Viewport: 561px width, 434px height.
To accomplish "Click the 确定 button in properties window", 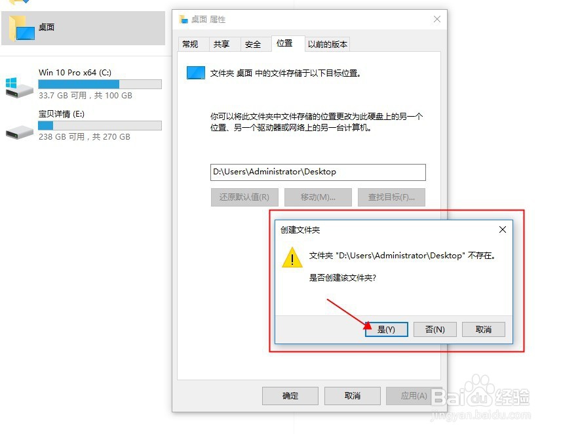I will click(x=290, y=396).
